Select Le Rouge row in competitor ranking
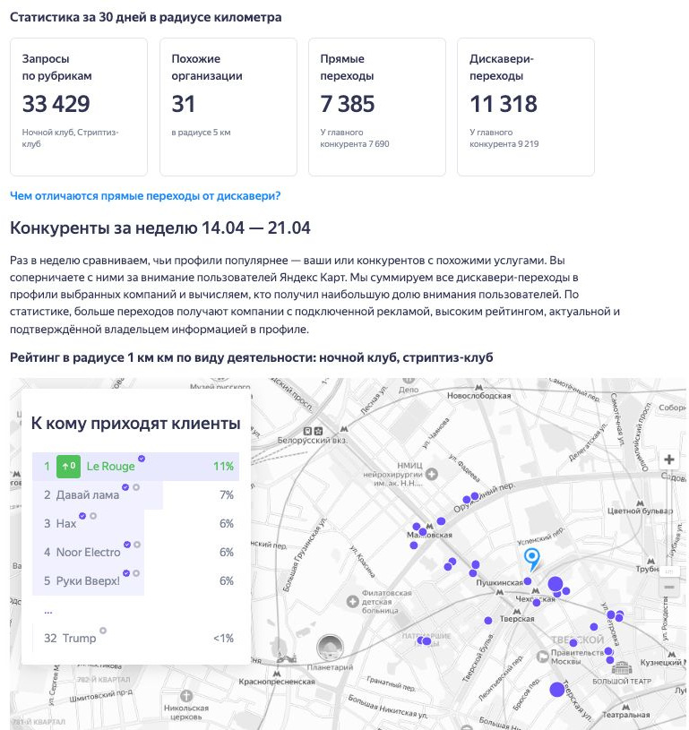 (135, 466)
